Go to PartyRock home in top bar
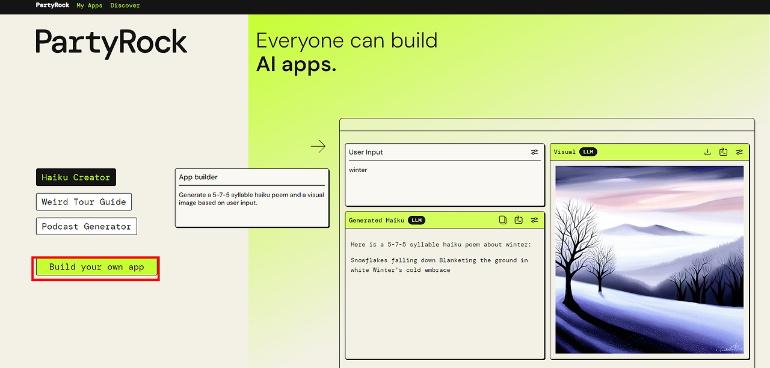Viewport: 770px width, 368px height. [x=53, y=5]
